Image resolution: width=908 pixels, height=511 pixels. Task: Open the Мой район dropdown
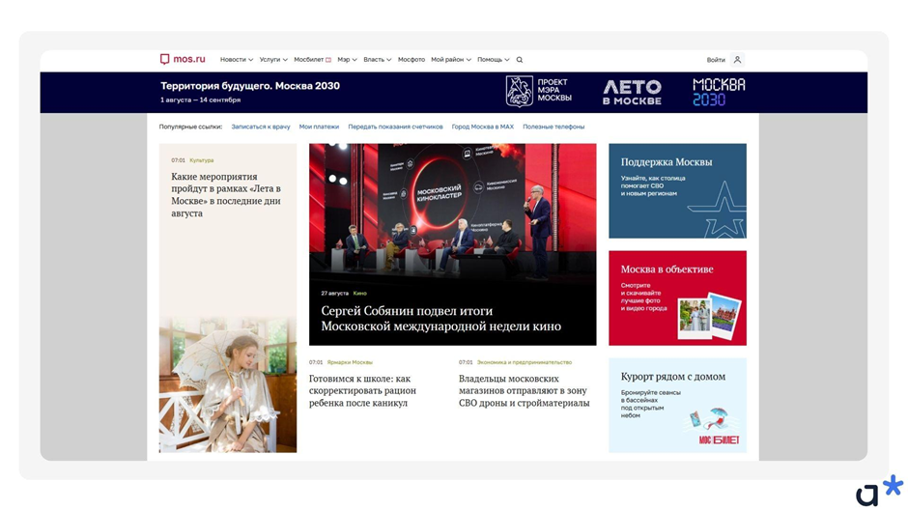450,60
